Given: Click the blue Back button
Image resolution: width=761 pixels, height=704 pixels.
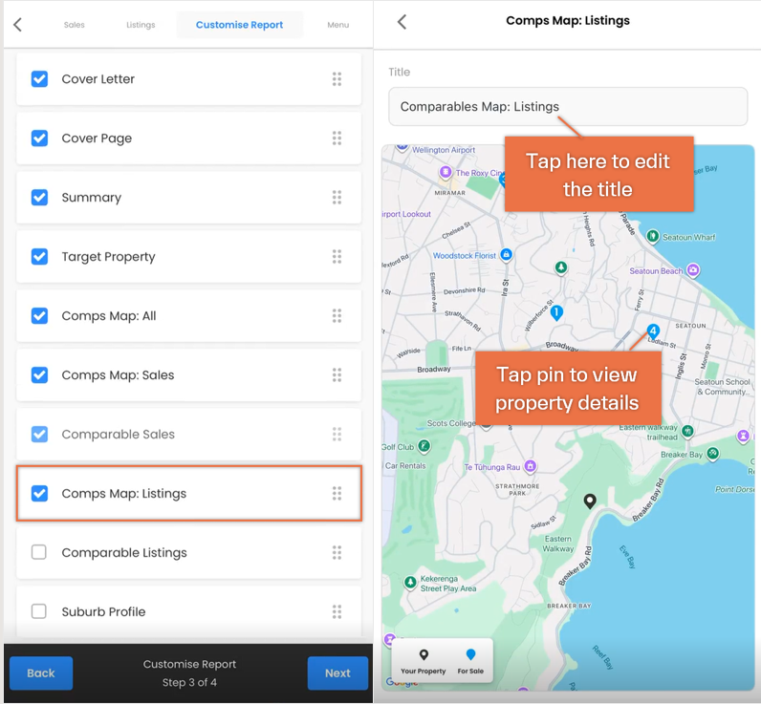Looking at the screenshot, I should click(x=41, y=673).
